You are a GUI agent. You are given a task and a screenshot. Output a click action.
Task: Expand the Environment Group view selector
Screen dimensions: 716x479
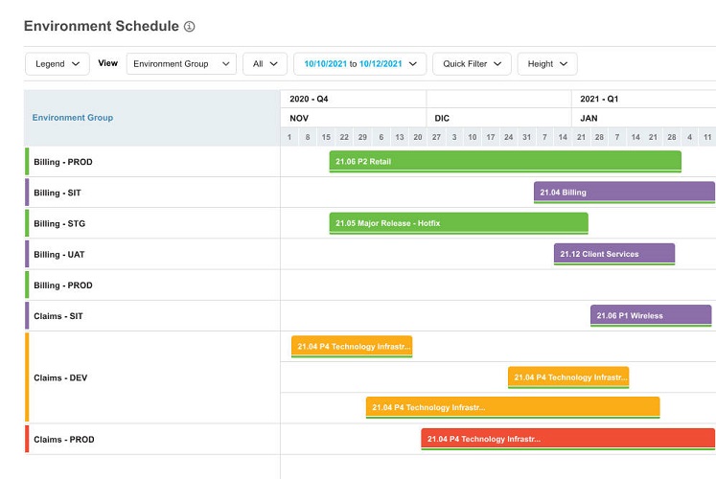[x=181, y=64]
